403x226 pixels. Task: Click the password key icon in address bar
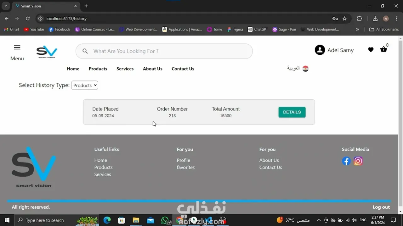click(335, 19)
